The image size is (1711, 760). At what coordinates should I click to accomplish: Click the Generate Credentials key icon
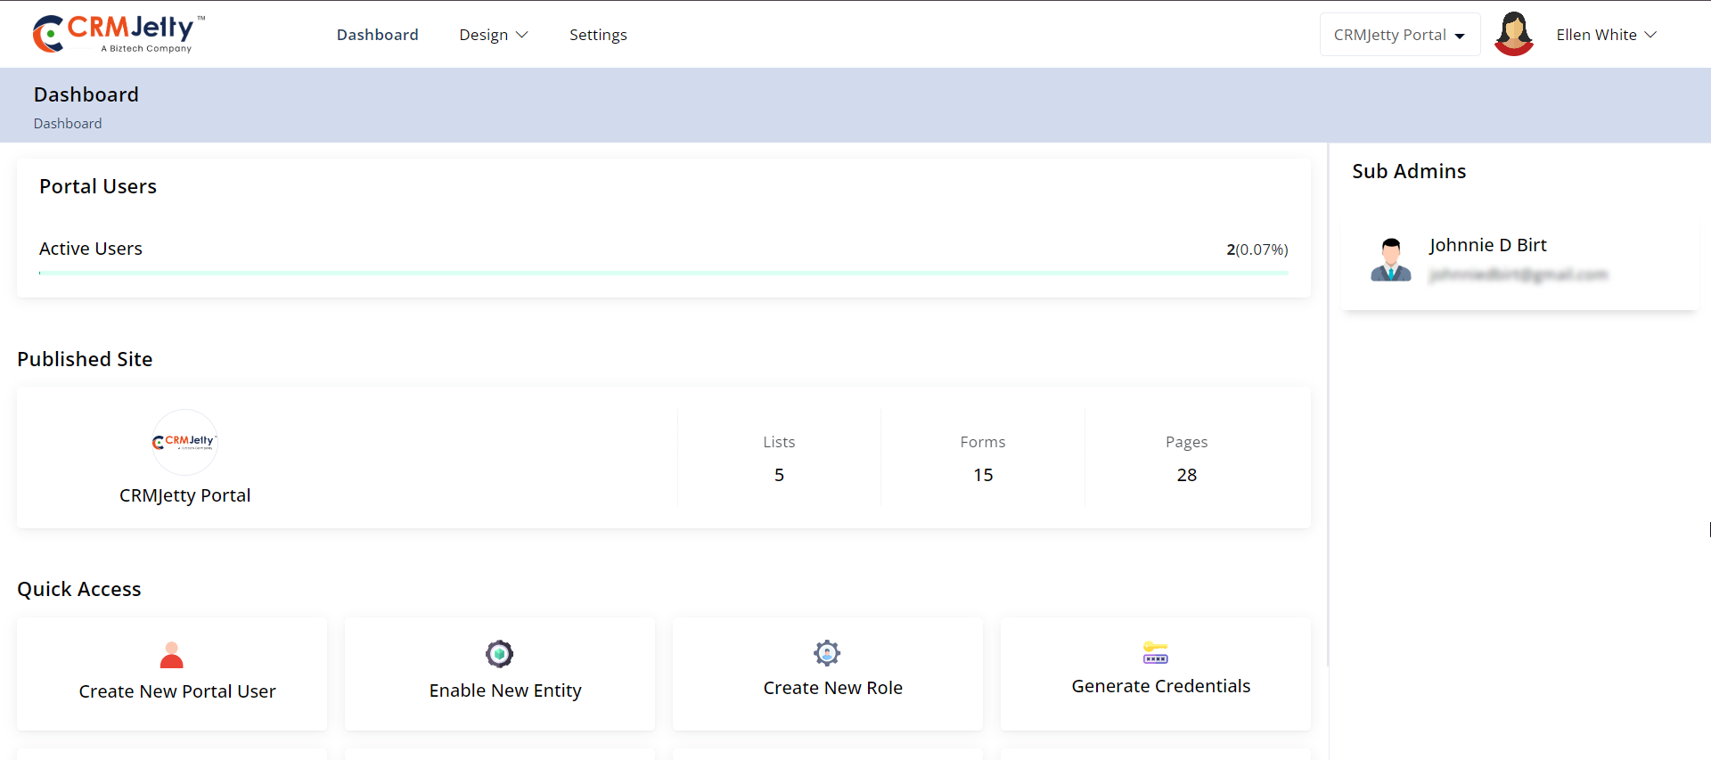pyautogui.click(x=1156, y=652)
